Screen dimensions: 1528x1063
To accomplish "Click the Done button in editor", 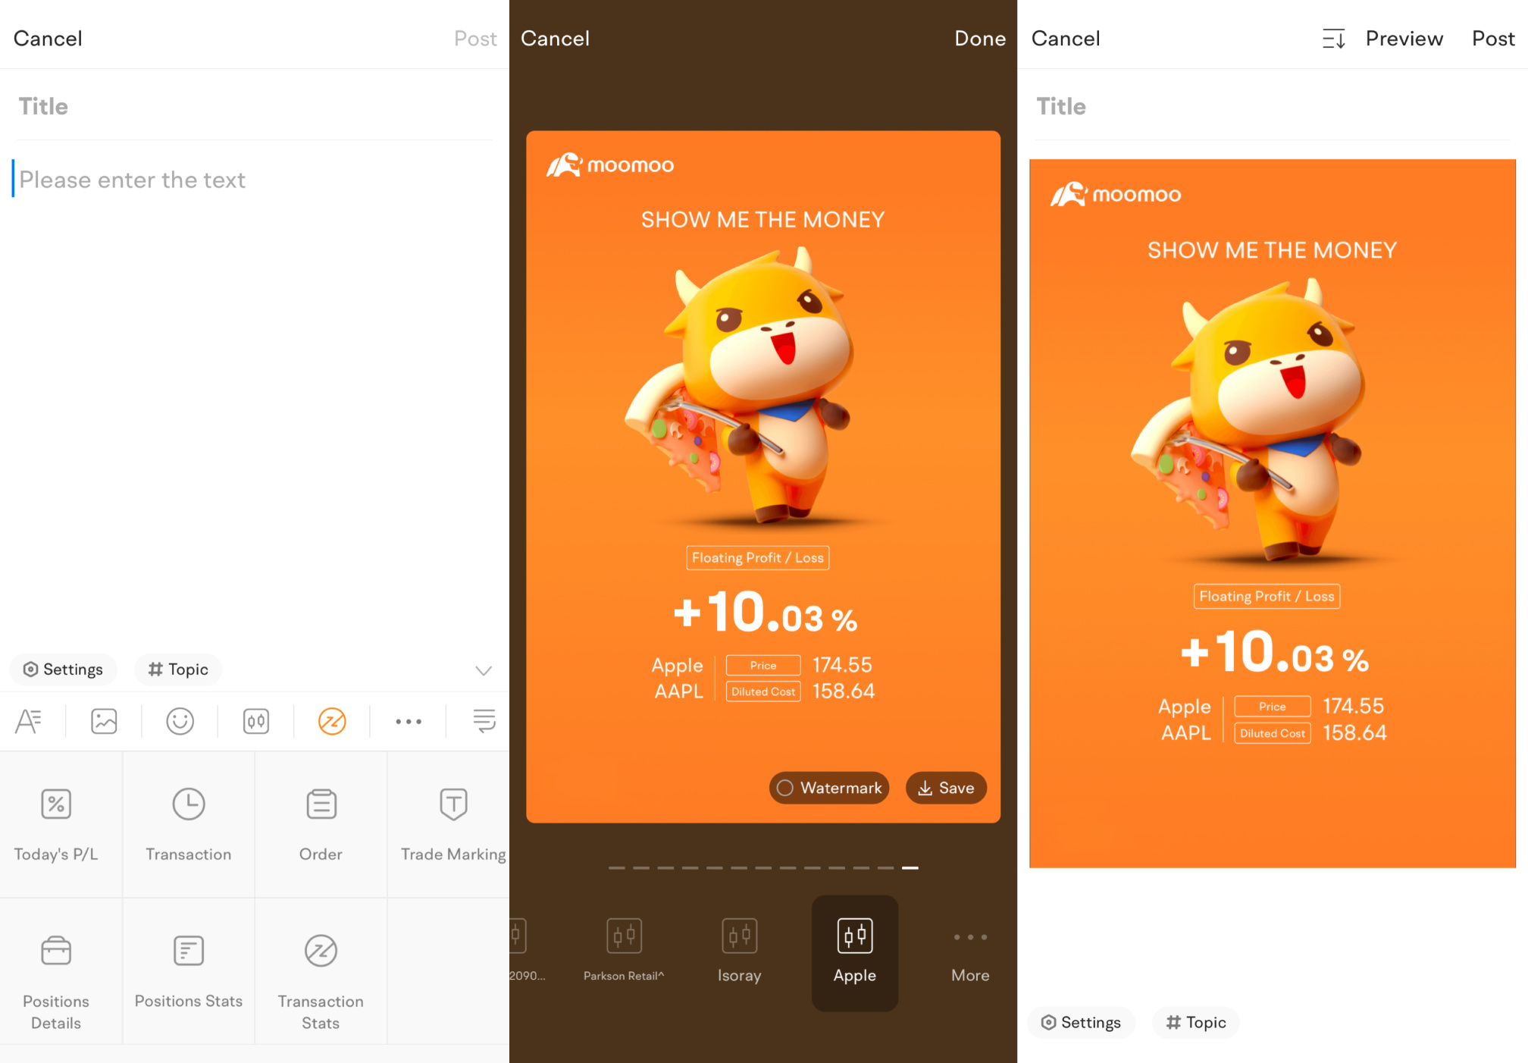I will 981,39.
